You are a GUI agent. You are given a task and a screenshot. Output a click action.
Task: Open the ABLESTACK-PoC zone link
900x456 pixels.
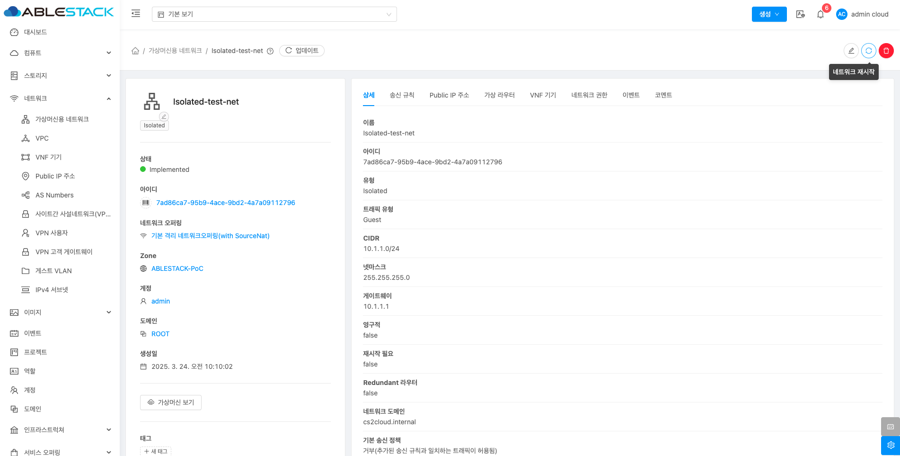tap(177, 268)
